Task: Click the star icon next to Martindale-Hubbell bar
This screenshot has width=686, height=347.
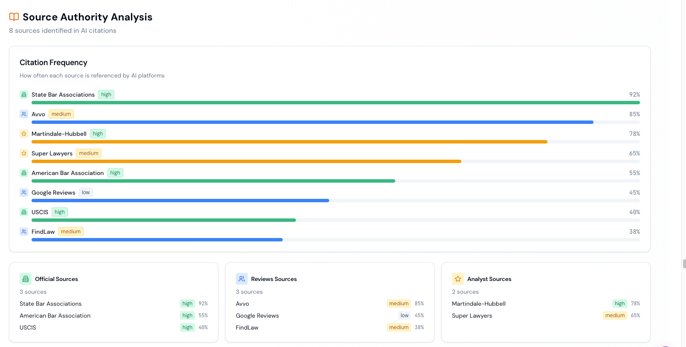Action: point(24,134)
